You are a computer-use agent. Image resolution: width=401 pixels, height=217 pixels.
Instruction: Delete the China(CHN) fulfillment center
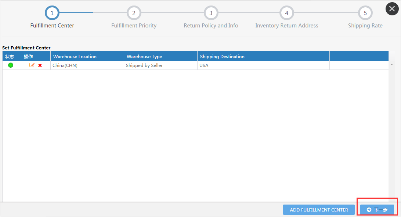point(40,65)
